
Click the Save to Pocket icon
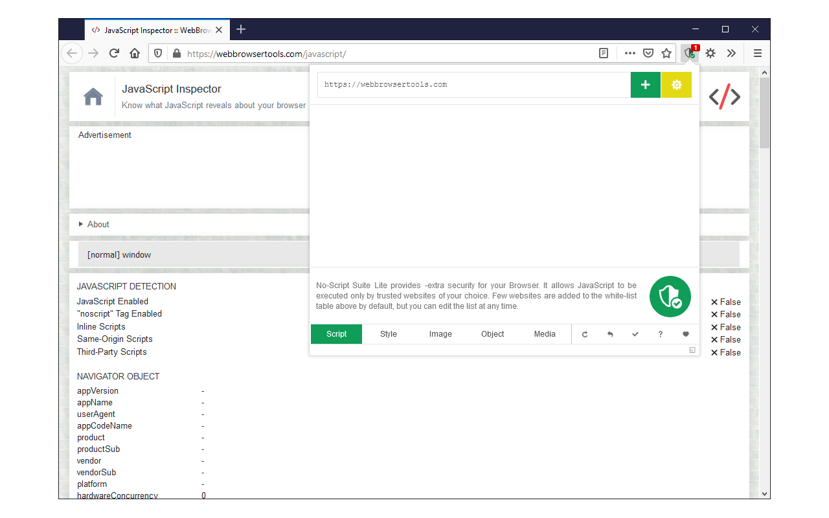tap(648, 54)
